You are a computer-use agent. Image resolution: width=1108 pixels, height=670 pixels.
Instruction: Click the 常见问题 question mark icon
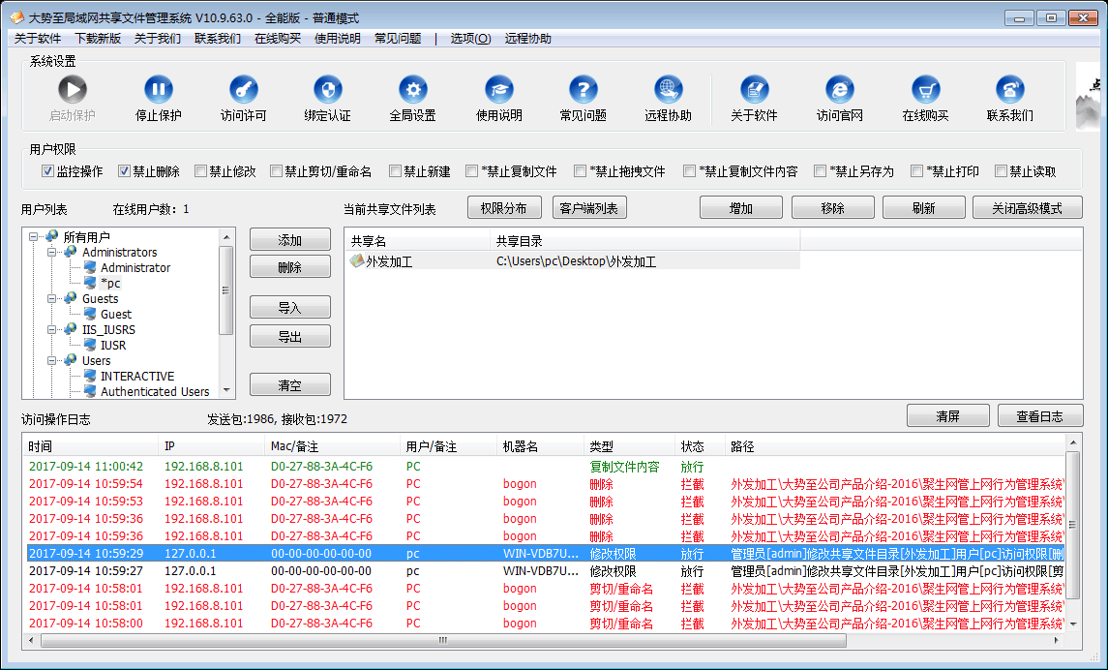[x=583, y=90]
